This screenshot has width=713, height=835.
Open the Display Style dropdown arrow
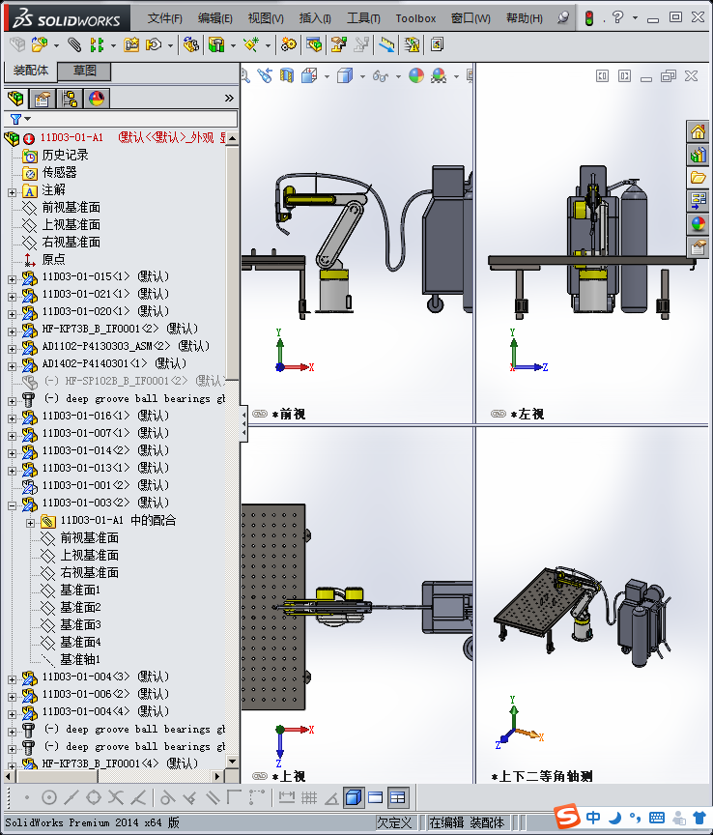pos(362,76)
